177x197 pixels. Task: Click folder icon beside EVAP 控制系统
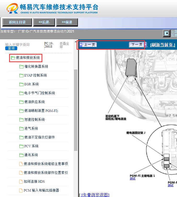[x=21, y=75]
